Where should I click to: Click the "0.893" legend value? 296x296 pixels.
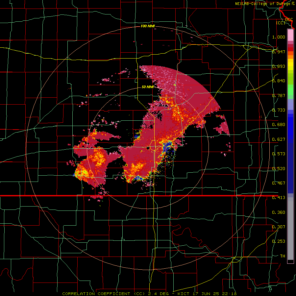(x=279, y=66)
